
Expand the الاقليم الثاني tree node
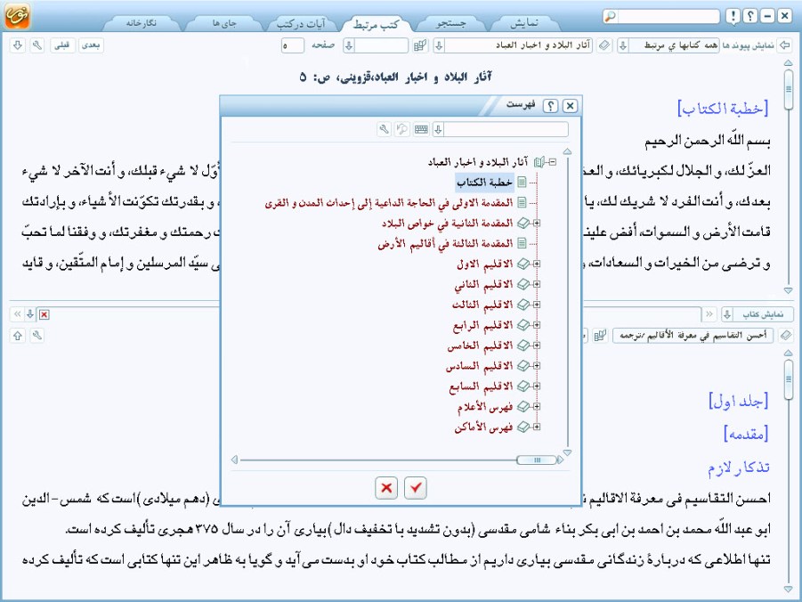(x=537, y=284)
